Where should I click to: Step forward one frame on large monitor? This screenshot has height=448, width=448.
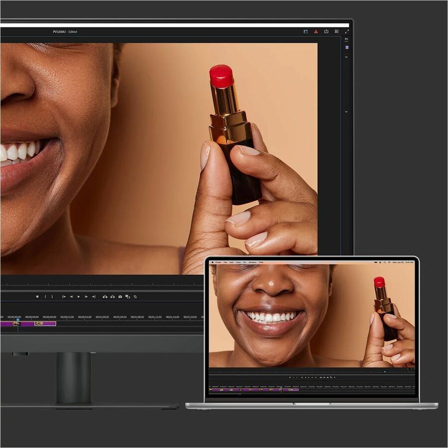pyautogui.click(x=86, y=297)
